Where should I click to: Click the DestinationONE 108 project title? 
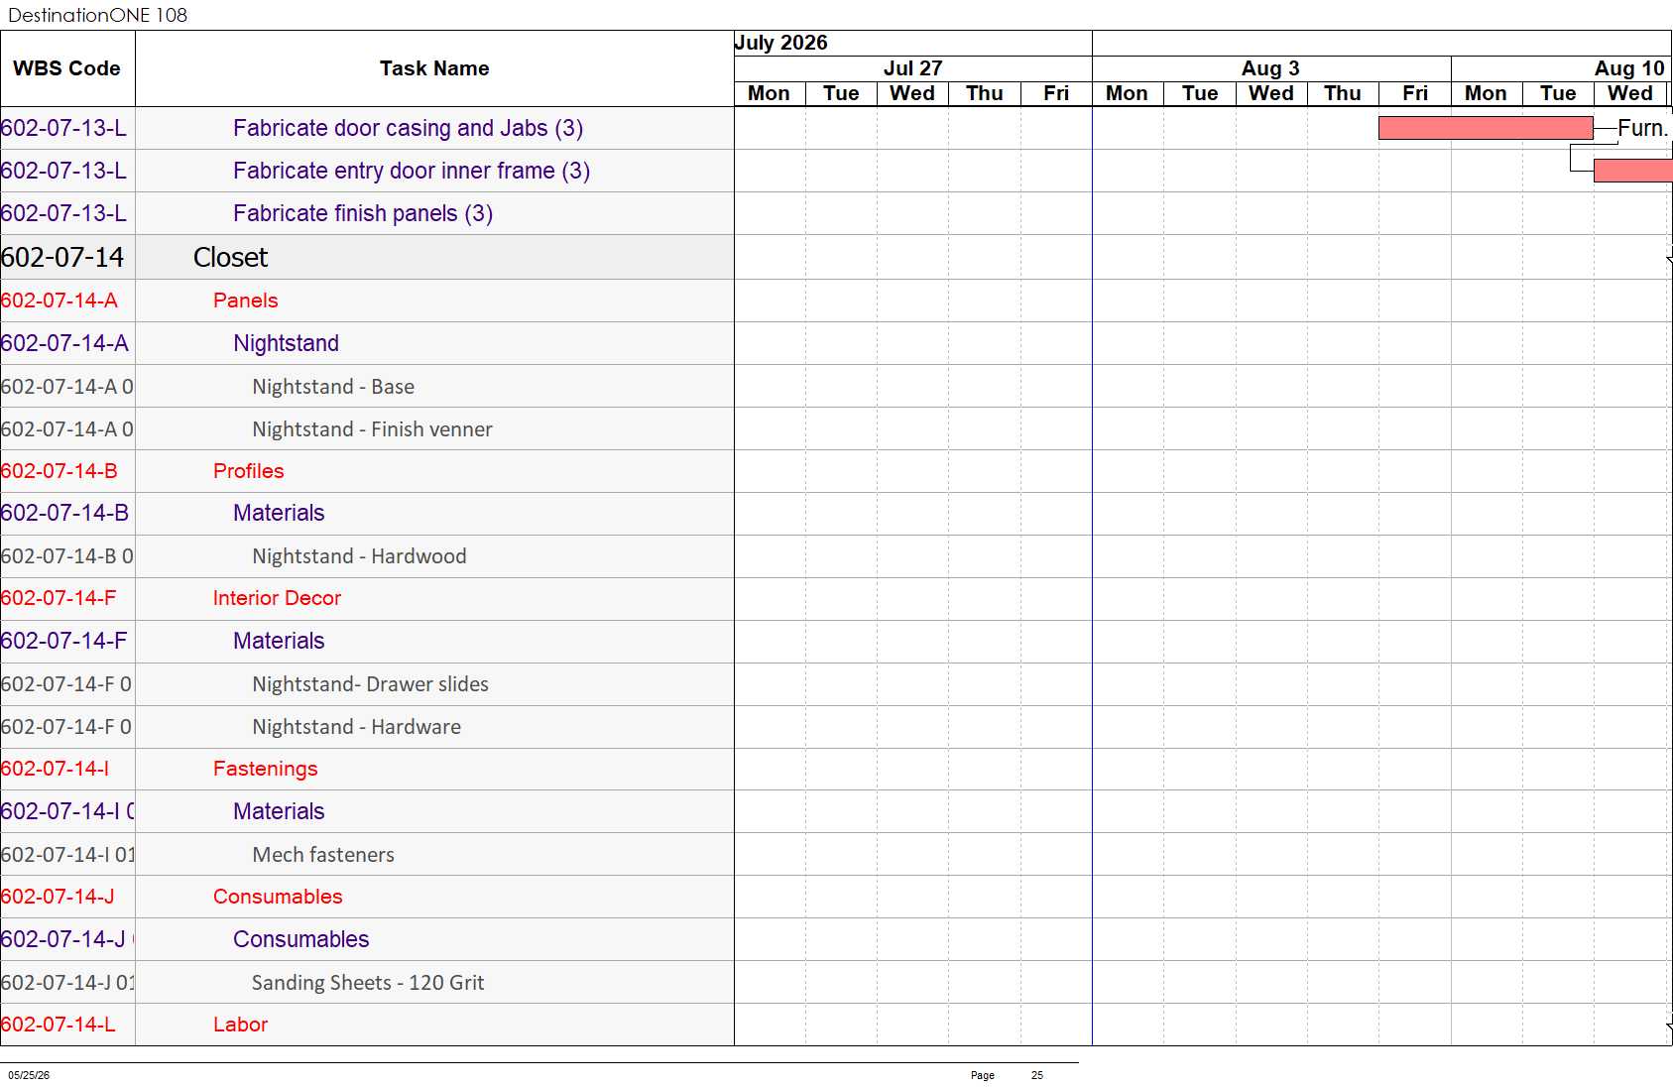point(97,15)
